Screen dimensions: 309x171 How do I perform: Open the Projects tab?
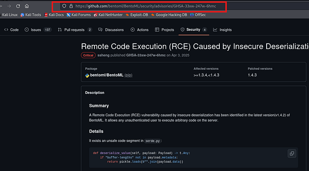pos(165,30)
